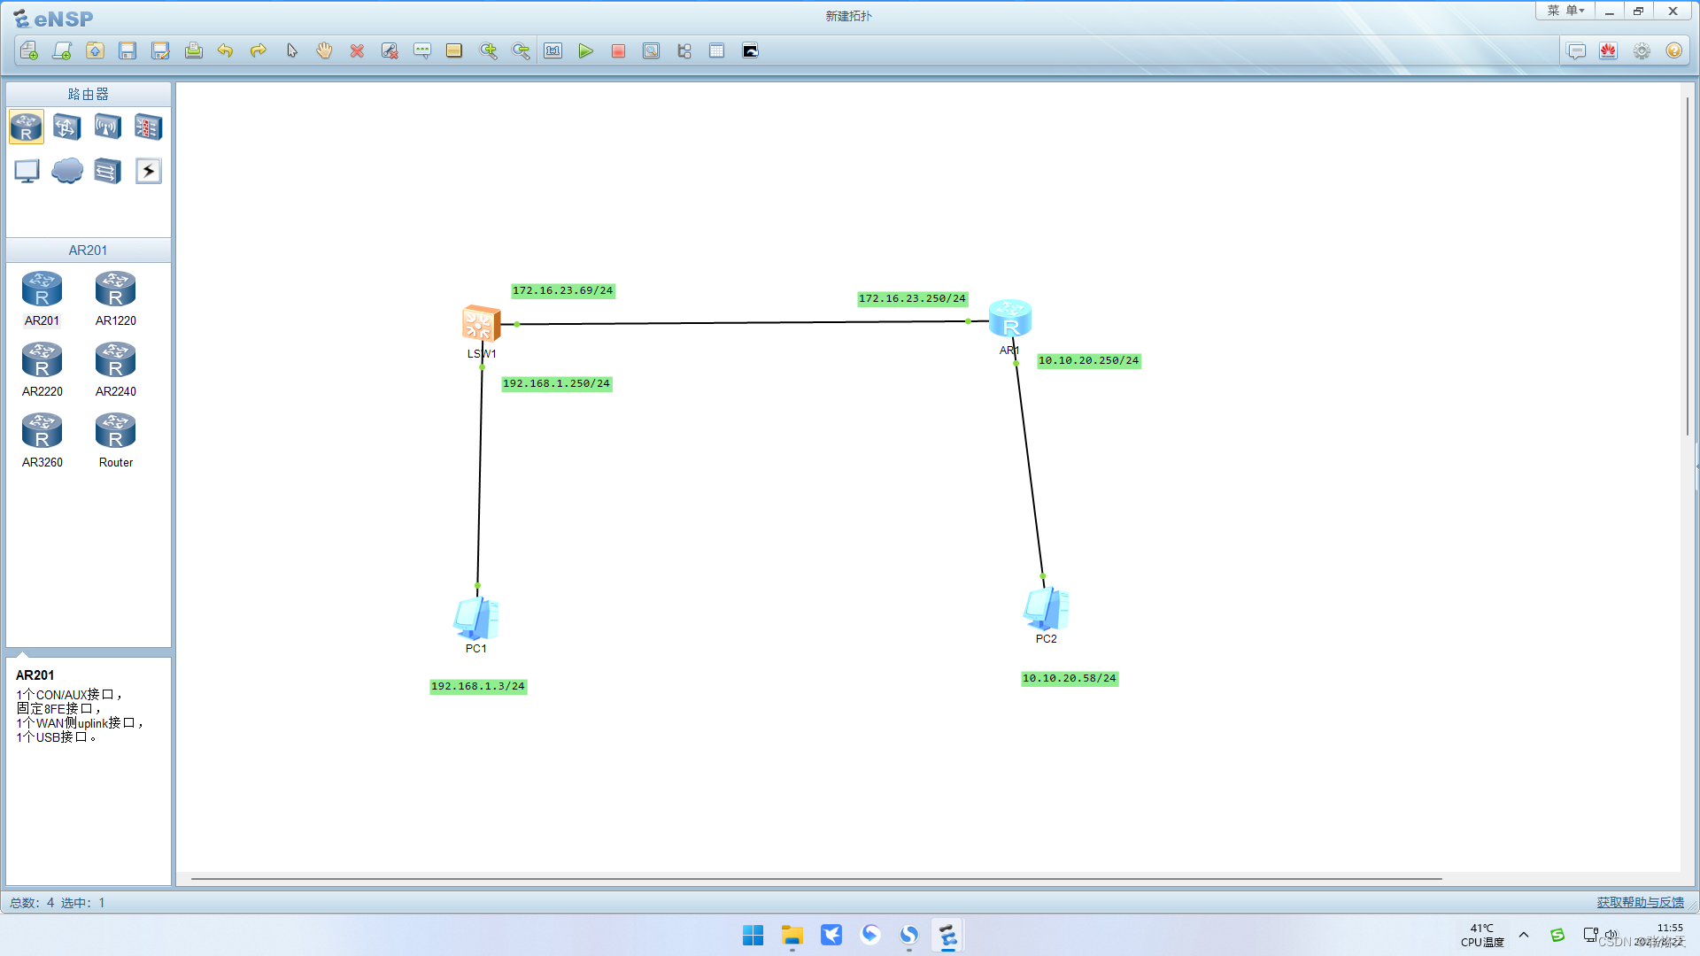Click the Stop Devices red square icon
The width and height of the screenshot is (1700, 956).
[618, 51]
